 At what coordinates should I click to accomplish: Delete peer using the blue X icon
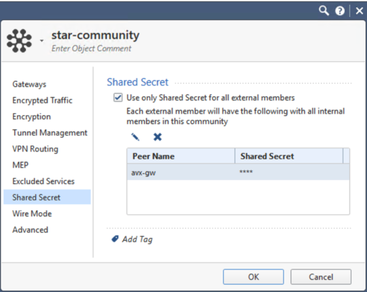coord(158,137)
